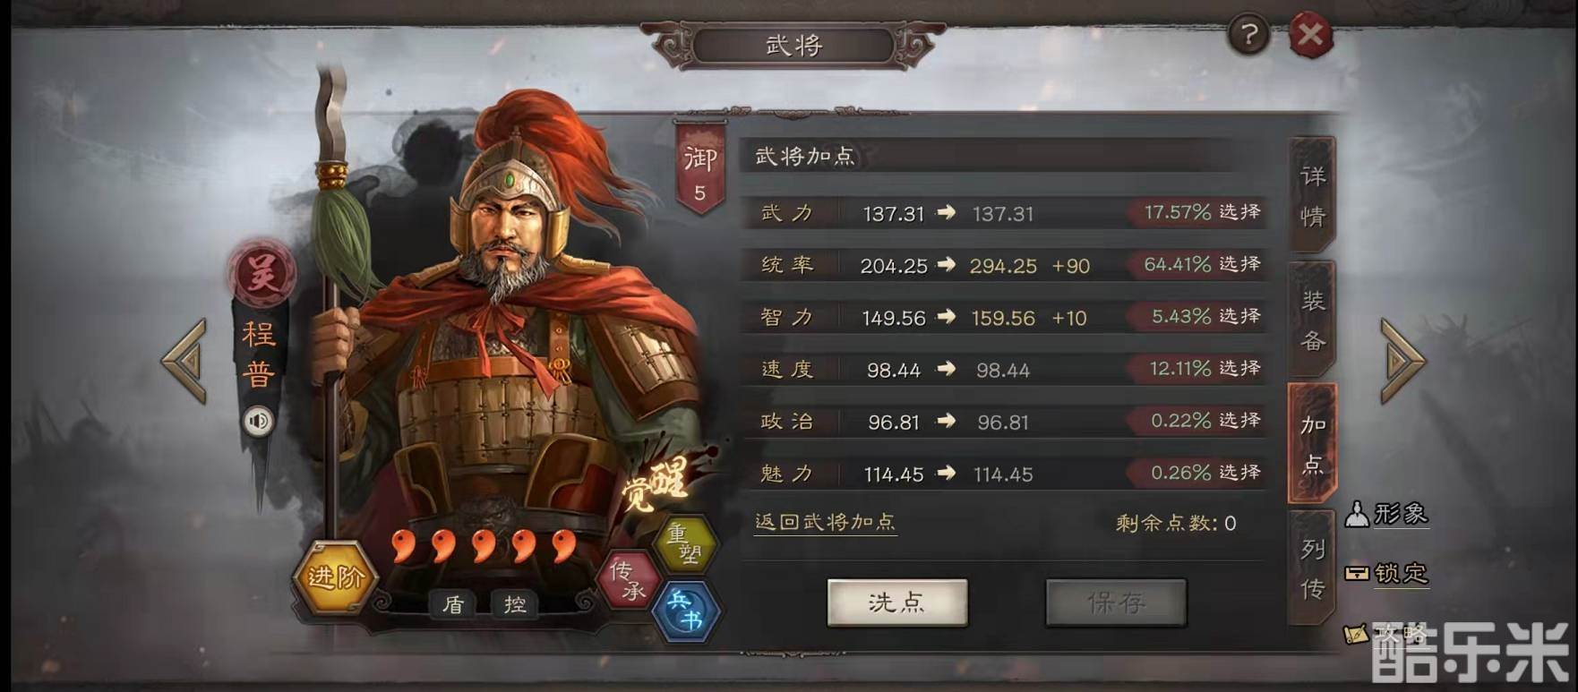Go to previous general with left arrow

[185, 361]
